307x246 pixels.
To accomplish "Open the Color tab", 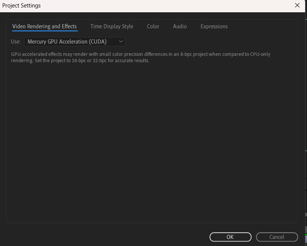I will coord(153,26).
